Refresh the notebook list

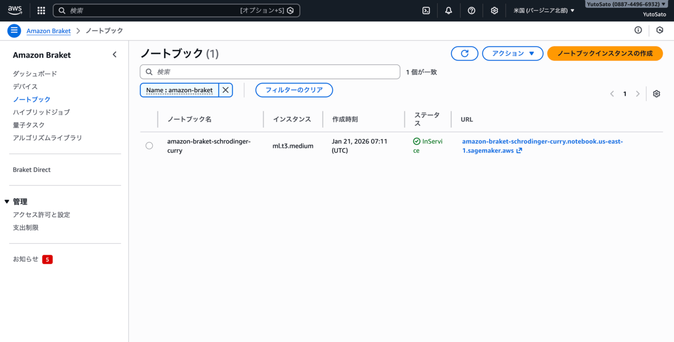464,54
